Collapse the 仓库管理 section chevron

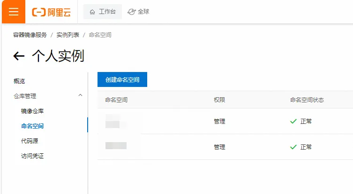[80, 95]
